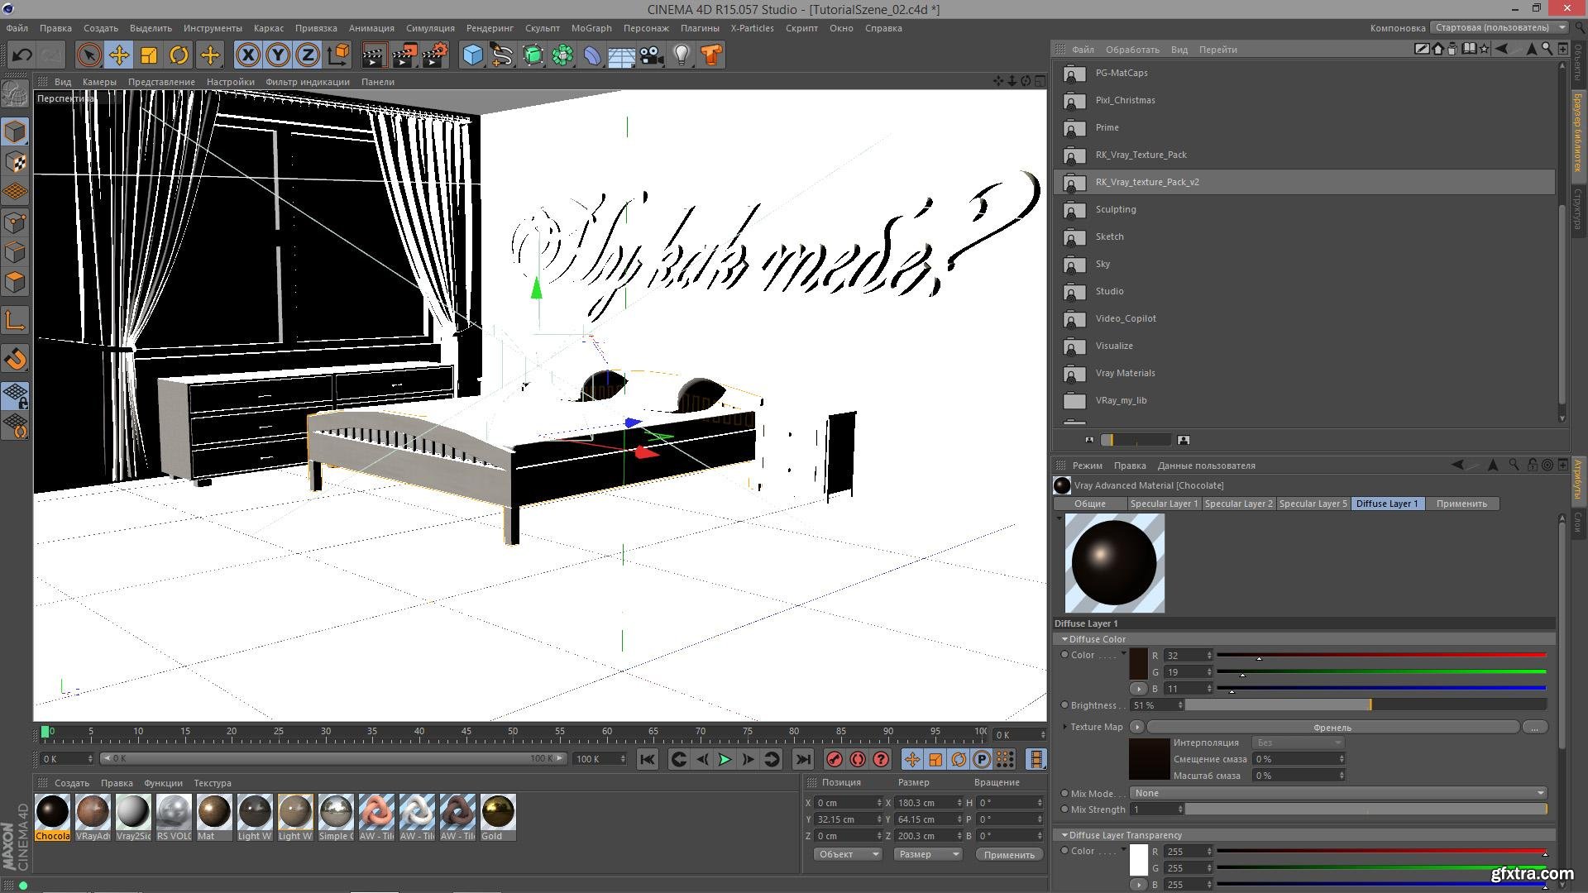Image resolution: width=1588 pixels, height=893 pixels.
Task: Open Sculpting library folder
Action: click(x=1303, y=209)
